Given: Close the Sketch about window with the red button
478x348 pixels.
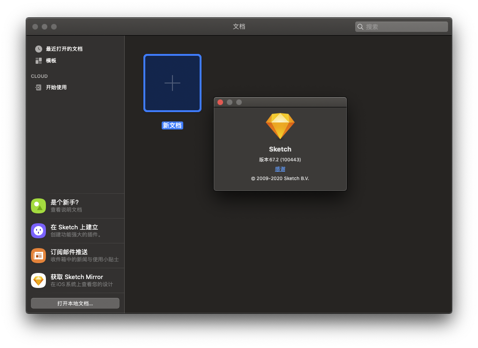Looking at the screenshot, I should tap(220, 102).
